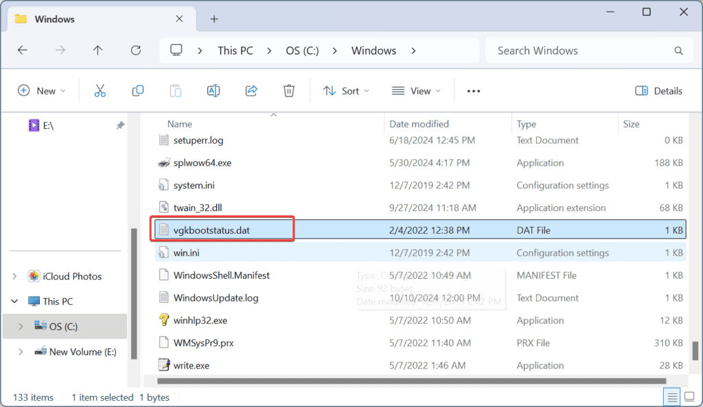This screenshot has height=407, width=703.
Task: Click the Delete trash can icon
Action: pos(289,91)
